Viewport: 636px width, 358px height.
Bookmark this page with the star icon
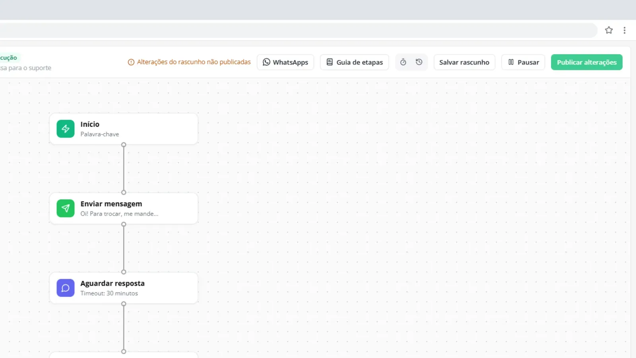tap(609, 30)
